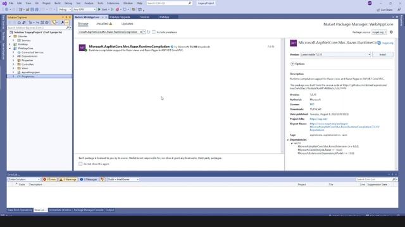Click the feedback icon beside Live Share

coord(399,9)
